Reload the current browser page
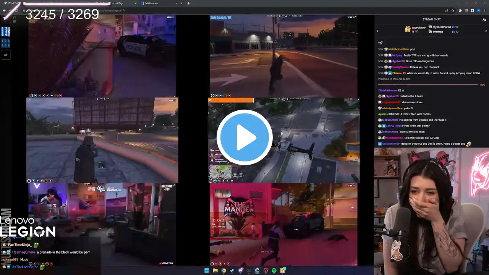The image size is (489, 275). (16, 11)
